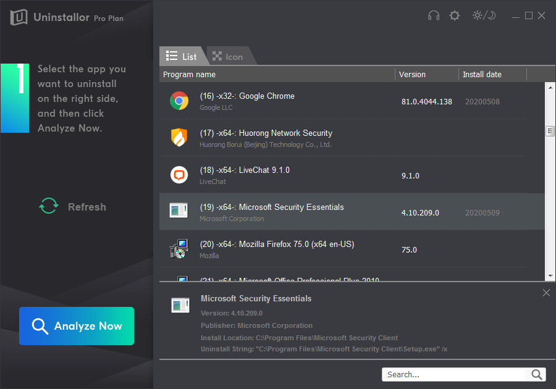
Task: Sort by Install date column header
Action: click(493, 74)
